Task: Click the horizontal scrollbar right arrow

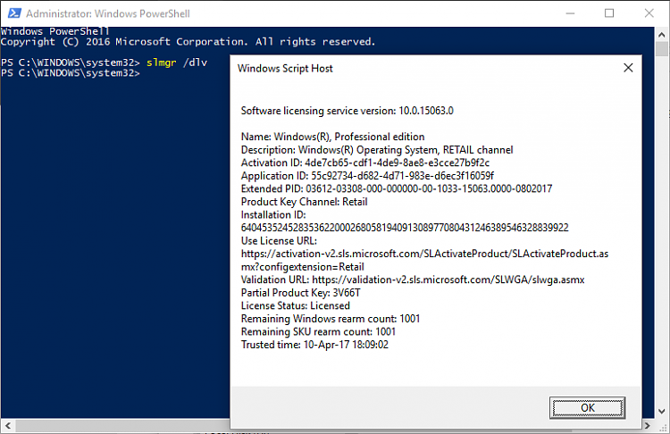Action: click(x=648, y=425)
